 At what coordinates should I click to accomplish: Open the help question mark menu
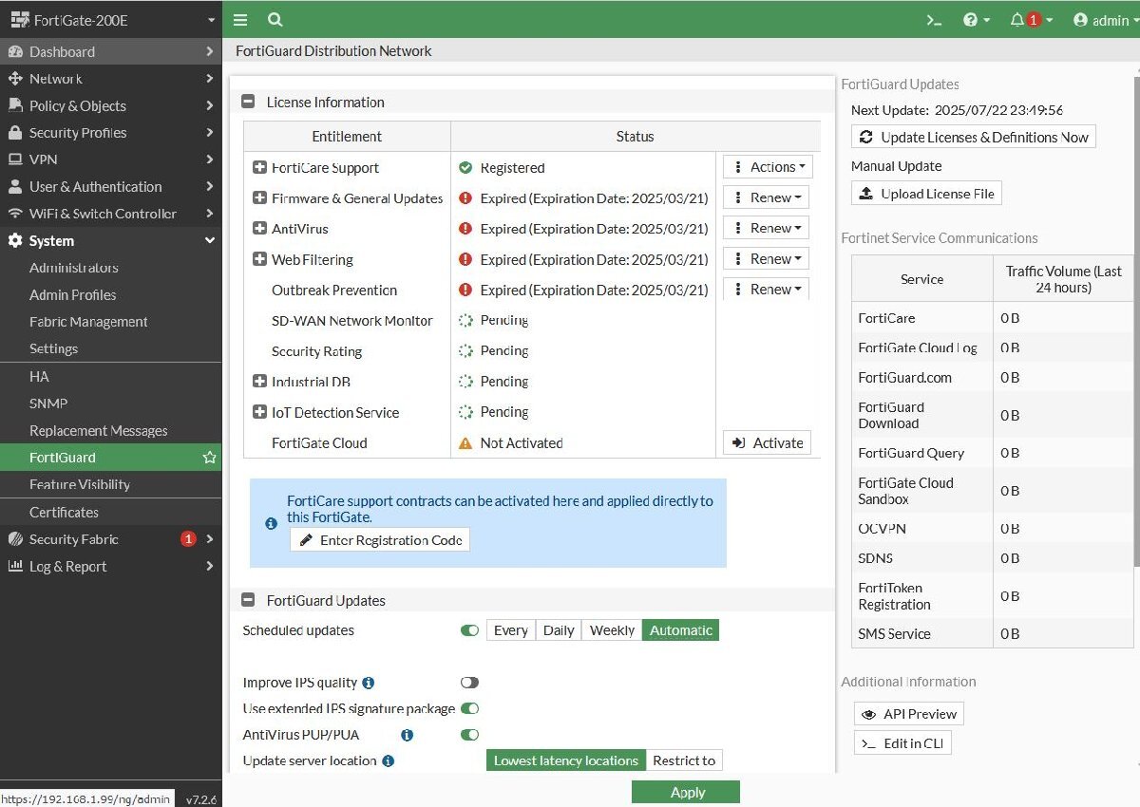click(976, 20)
